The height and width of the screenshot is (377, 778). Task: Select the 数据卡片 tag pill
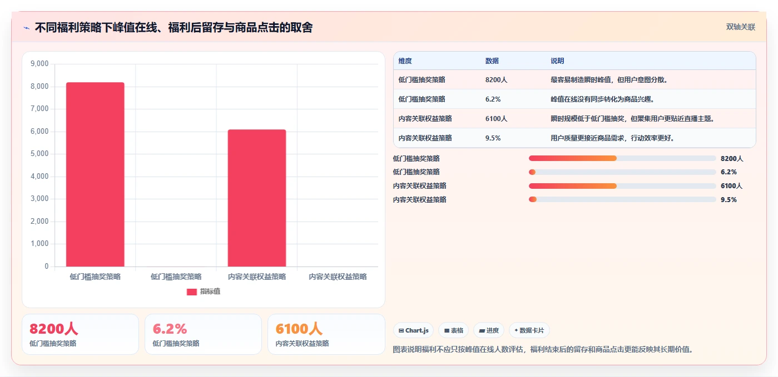[529, 330]
